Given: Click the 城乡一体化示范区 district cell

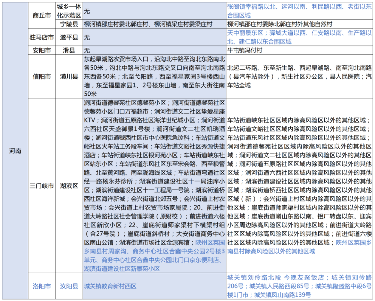Looking at the screenshot, I should (69, 11).
